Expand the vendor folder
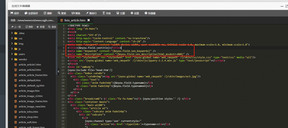 point(12,59)
